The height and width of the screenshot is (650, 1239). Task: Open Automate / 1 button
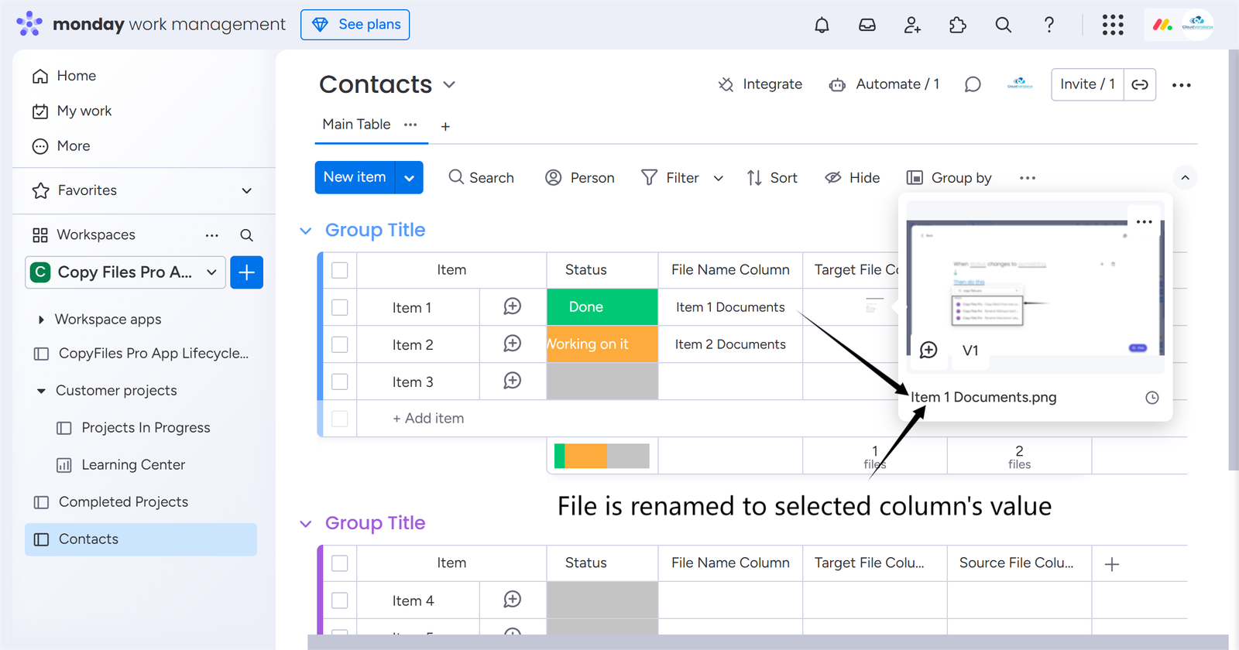[x=884, y=84]
